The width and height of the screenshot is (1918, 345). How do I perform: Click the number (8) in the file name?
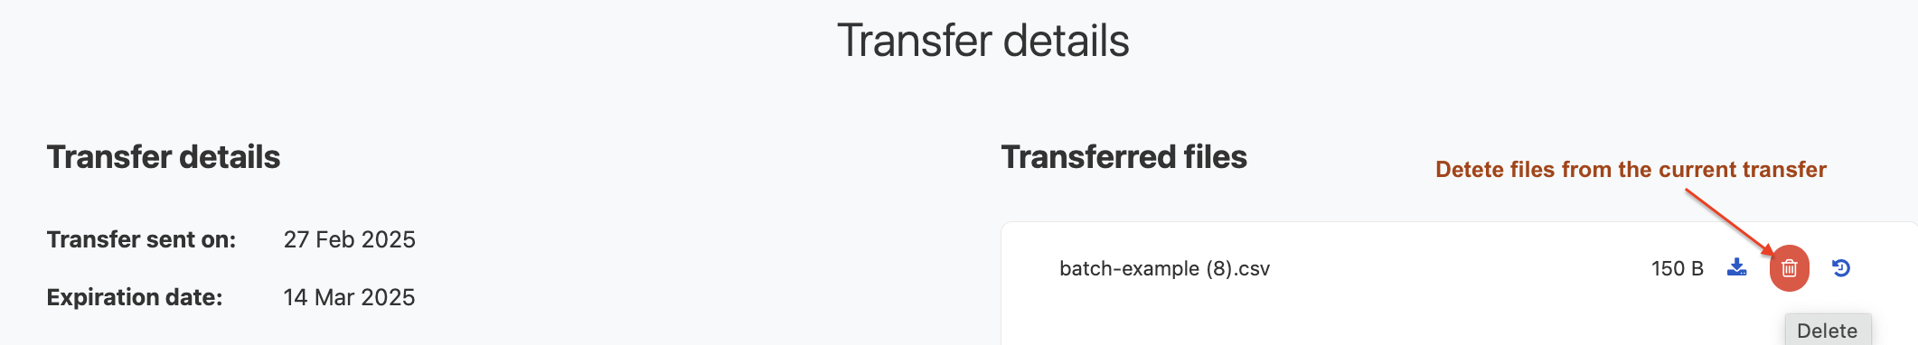point(1220,268)
